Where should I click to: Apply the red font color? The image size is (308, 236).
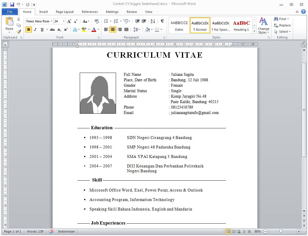click(94, 30)
